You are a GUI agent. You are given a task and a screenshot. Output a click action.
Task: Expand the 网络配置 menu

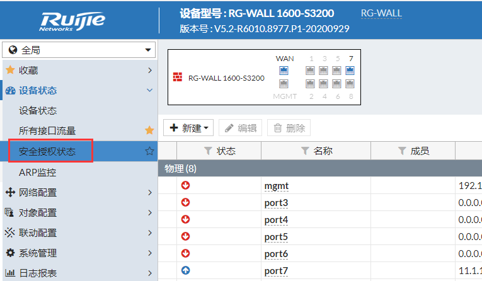79,193
